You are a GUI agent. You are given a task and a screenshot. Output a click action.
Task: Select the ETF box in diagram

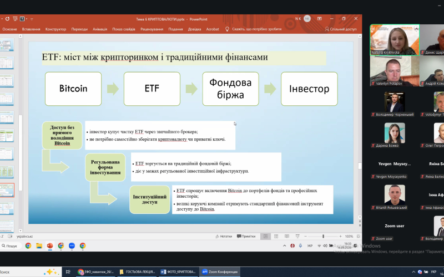point(152,89)
